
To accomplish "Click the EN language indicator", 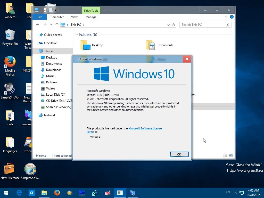I will [228, 192].
